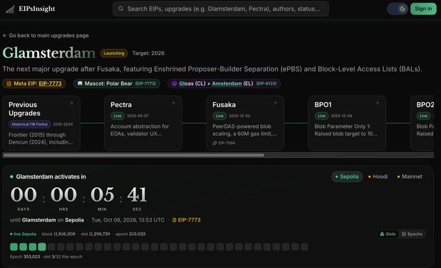Open external arrow on Previous Upgrades card
Viewport: 441px width, 268px height.
coord(71,104)
